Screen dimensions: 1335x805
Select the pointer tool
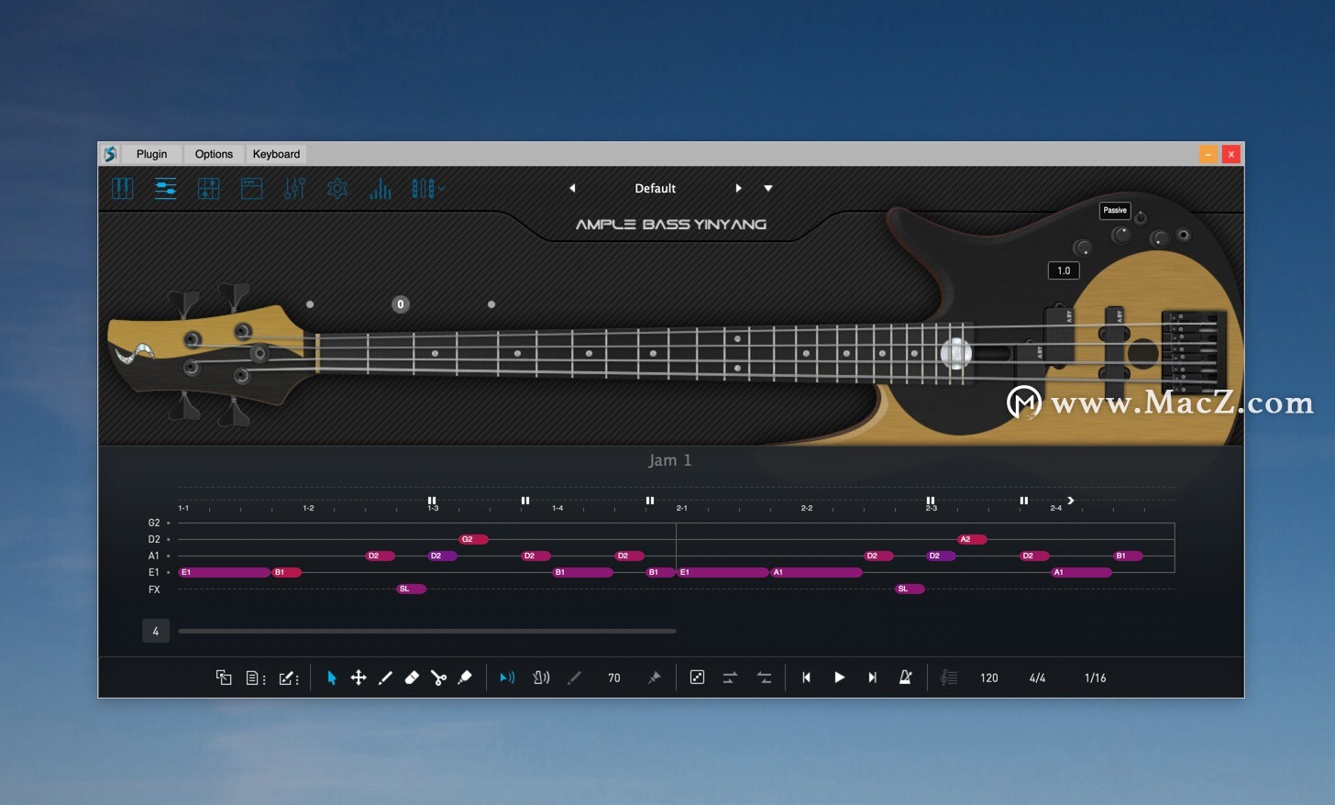click(332, 678)
